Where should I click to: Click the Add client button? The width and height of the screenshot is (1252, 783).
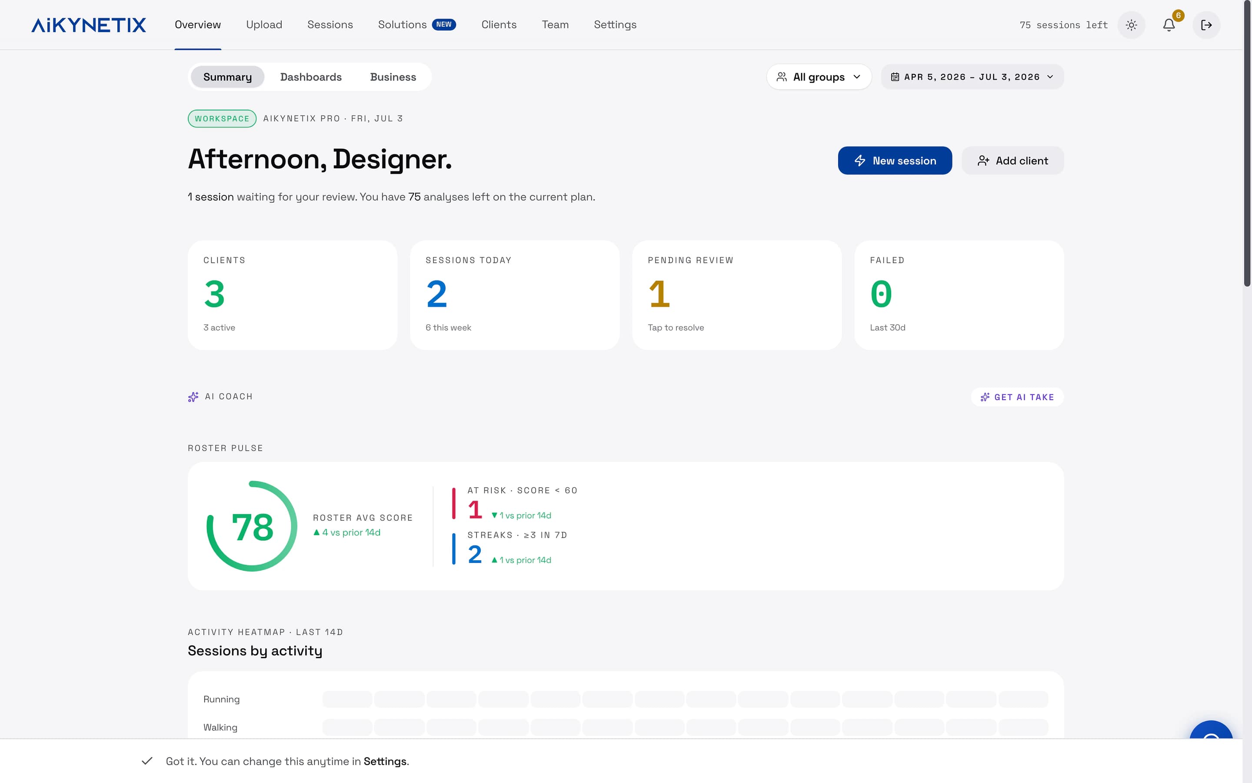click(x=1012, y=161)
